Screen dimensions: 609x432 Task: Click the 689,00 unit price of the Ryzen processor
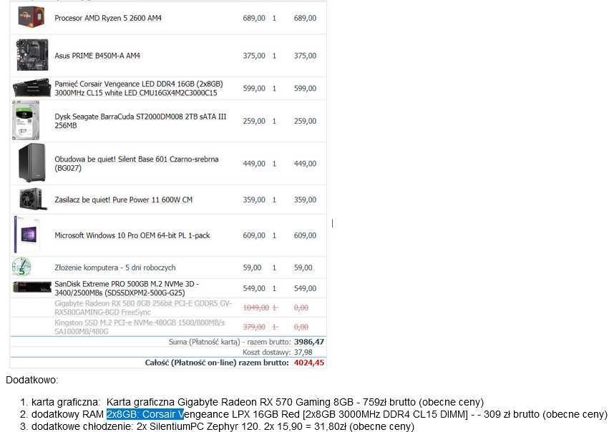[x=254, y=18]
